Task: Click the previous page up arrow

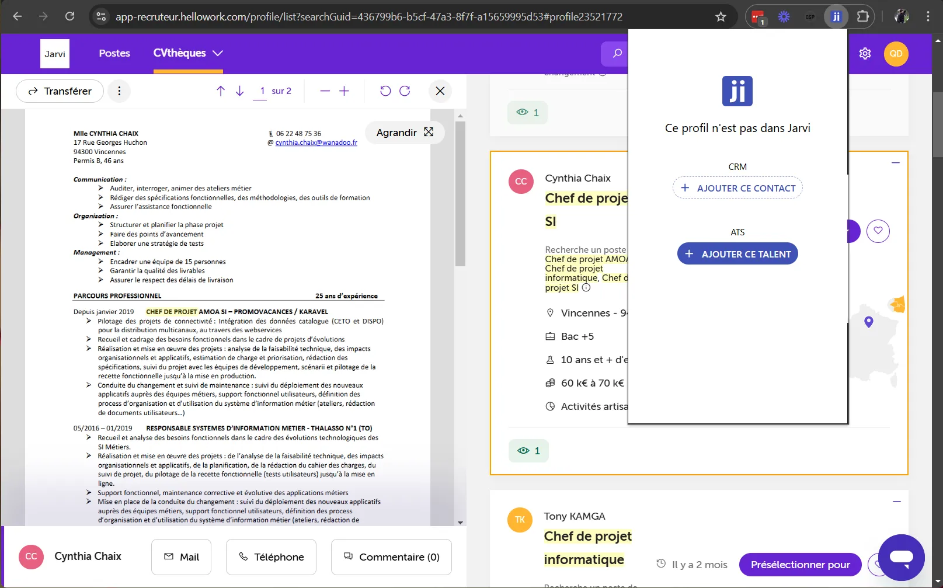Action: pos(221,91)
